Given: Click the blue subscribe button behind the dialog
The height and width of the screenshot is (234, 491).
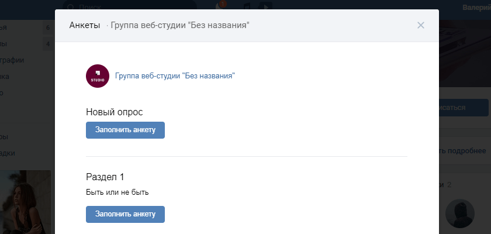Looking at the screenshot, I should click(464, 108).
